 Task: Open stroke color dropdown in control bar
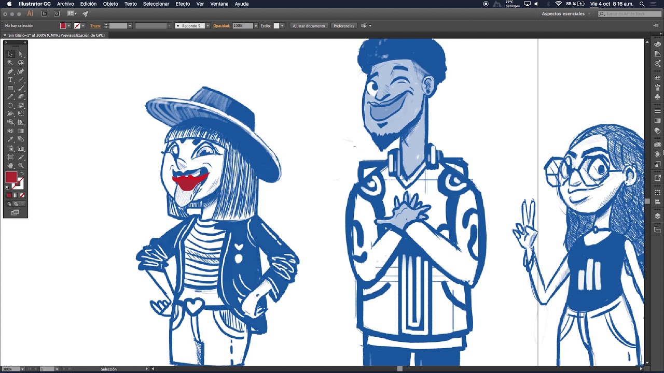pyautogui.click(x=84, y=26)
